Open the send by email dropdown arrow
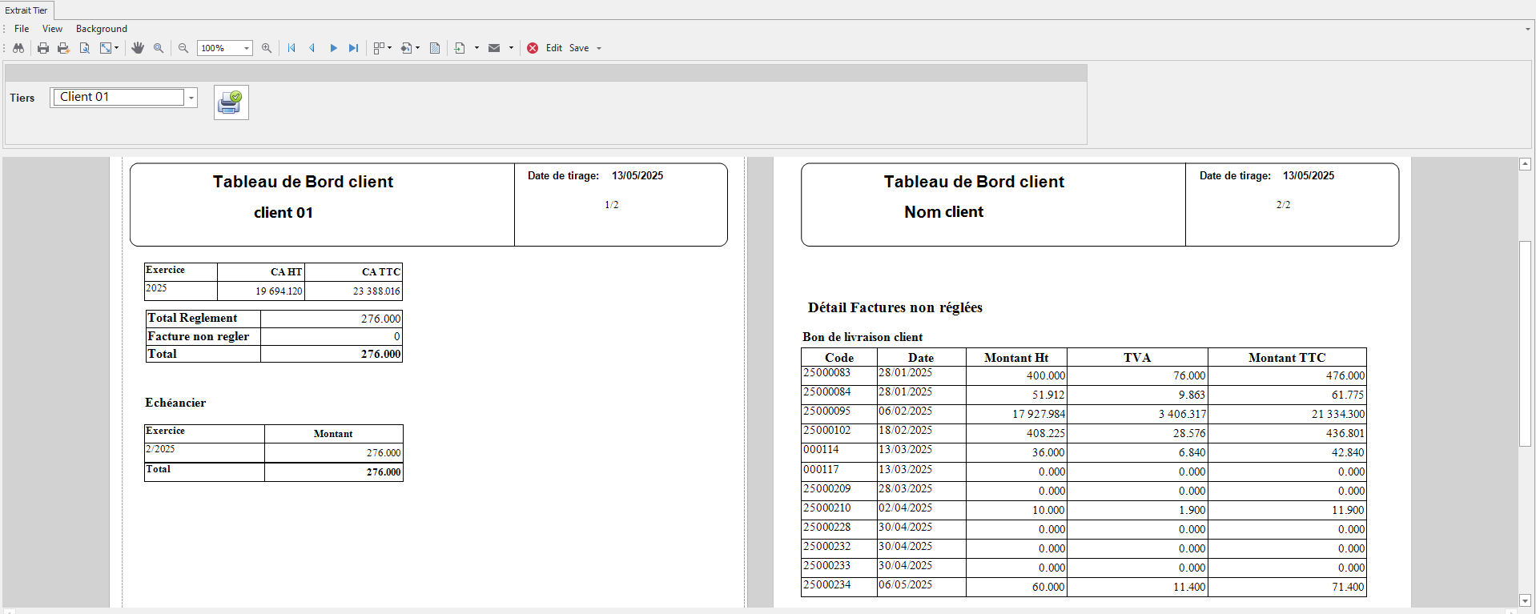 [x=511, y=48]
